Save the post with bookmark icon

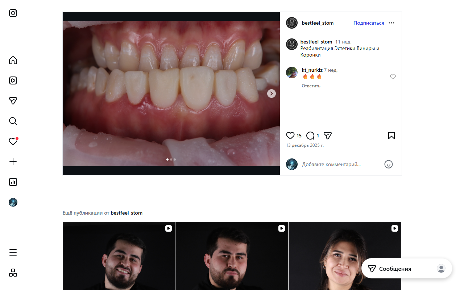click(x=391, y=136)
